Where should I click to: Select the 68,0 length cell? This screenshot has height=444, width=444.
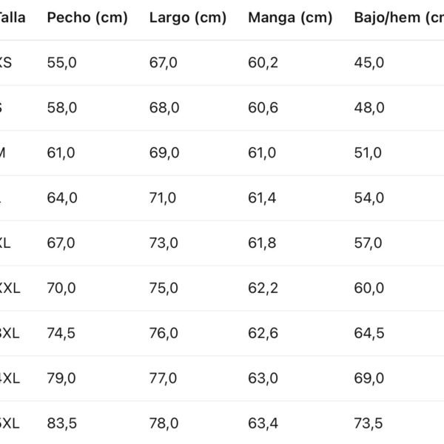click(164, 107)
